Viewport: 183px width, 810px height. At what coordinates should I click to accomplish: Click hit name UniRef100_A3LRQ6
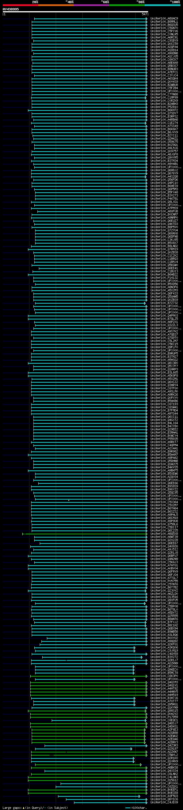[164, 635]
